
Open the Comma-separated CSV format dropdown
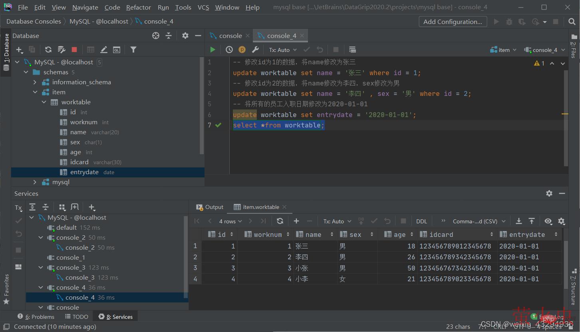pos(479,221)
